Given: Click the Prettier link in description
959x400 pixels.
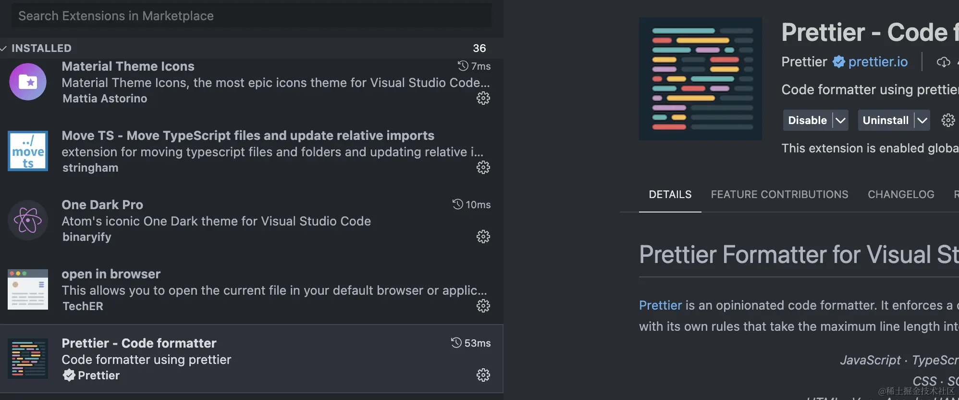Looking at the screenshot, I should pos(660,305).
